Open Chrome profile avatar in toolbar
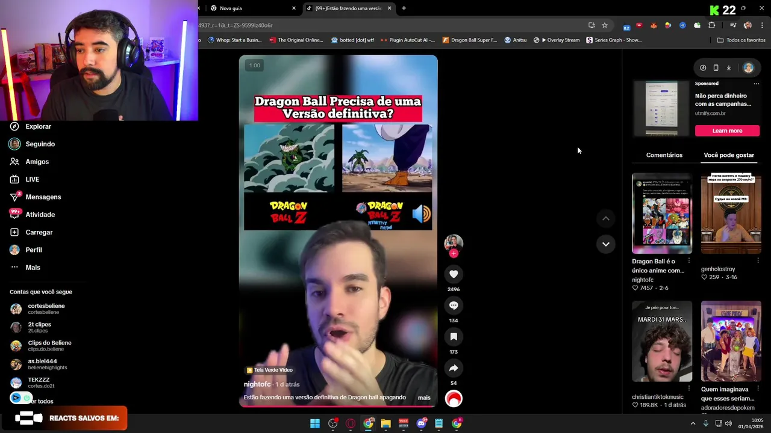The height and width of the screenshot is (433, 771). [748, 25]
